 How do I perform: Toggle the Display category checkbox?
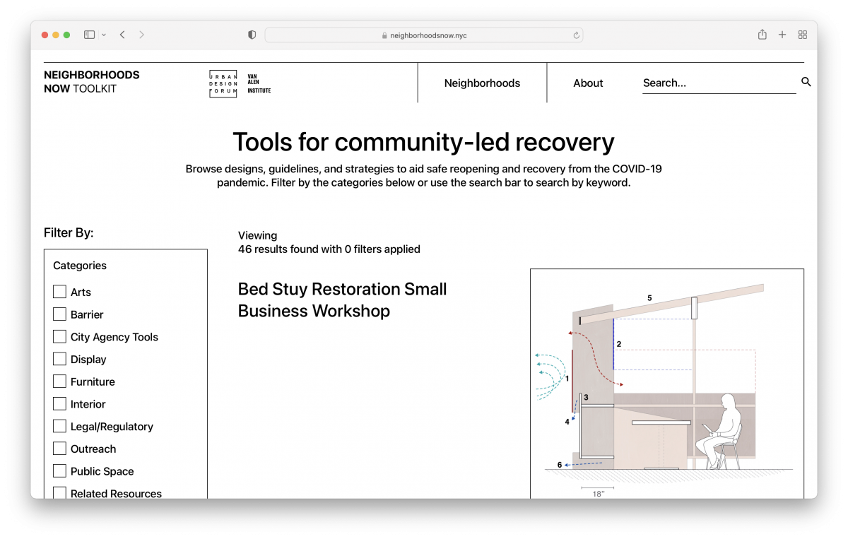click(60, 359)
